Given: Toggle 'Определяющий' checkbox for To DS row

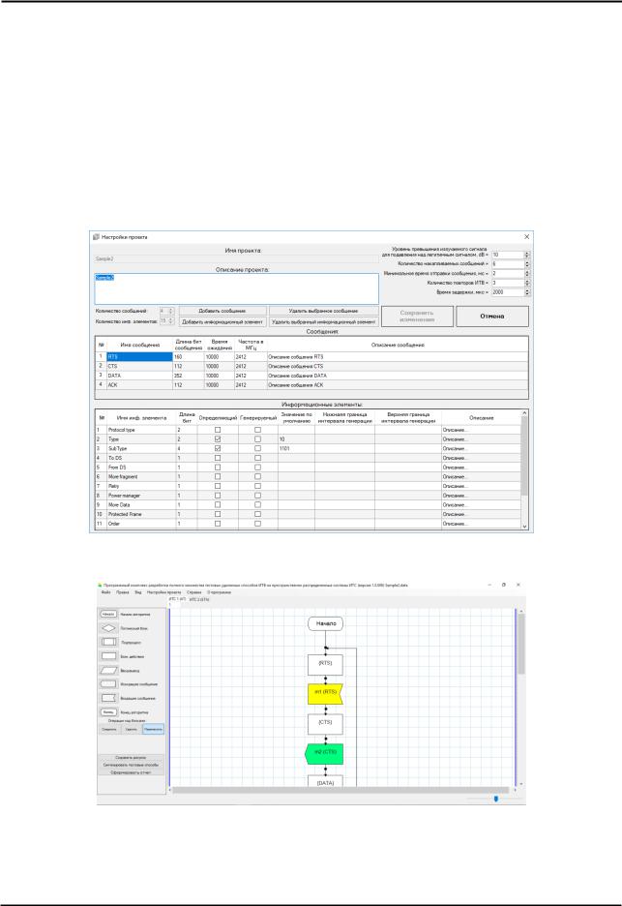Looking at the screenshot, I should 218,458.
